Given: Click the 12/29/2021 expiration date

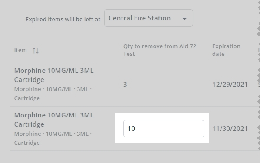Looking at the screenshot, I should tap(230, 84).
